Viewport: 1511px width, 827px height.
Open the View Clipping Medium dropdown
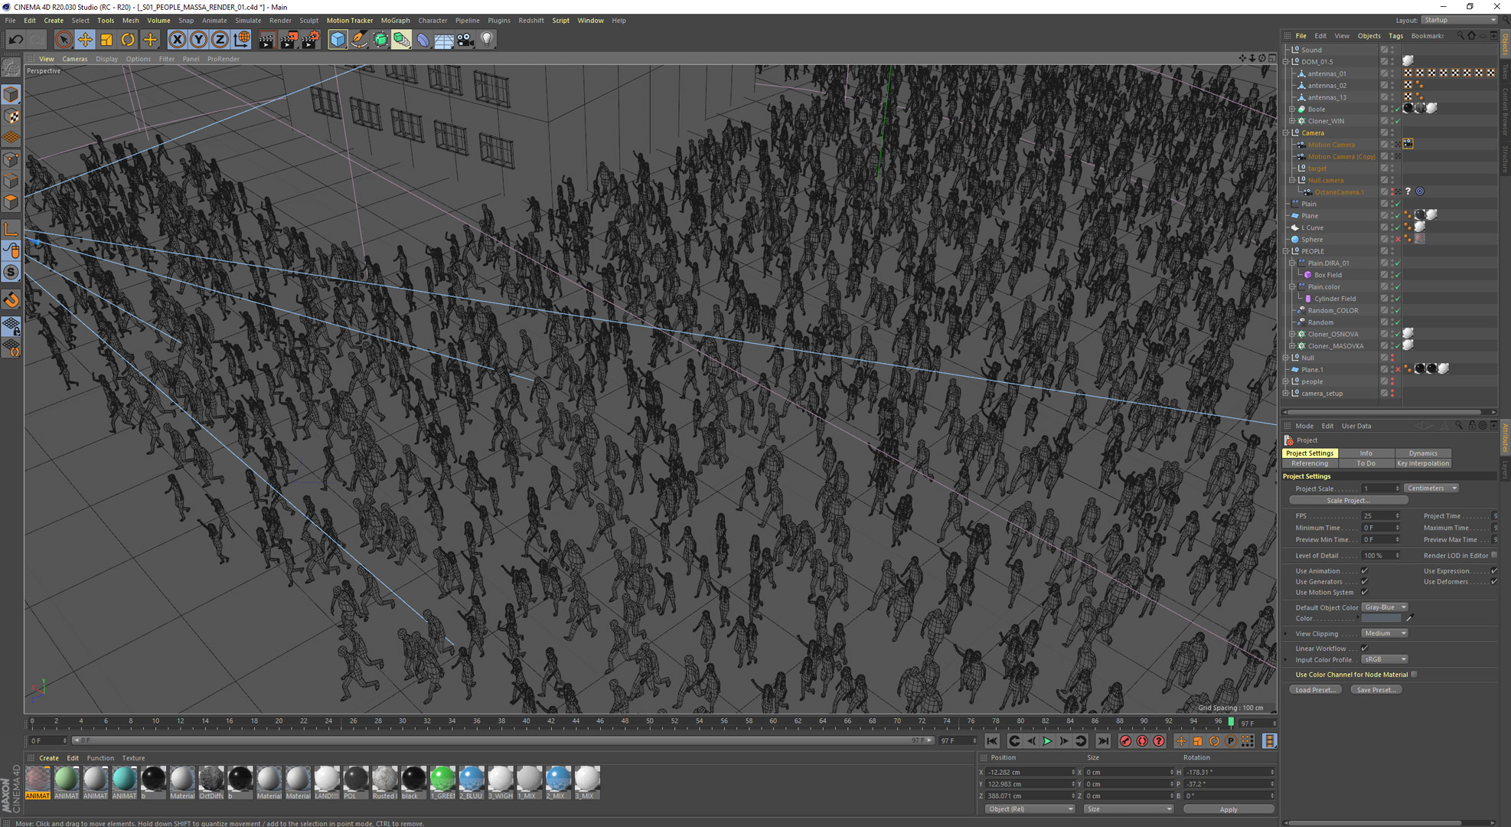1384,633
